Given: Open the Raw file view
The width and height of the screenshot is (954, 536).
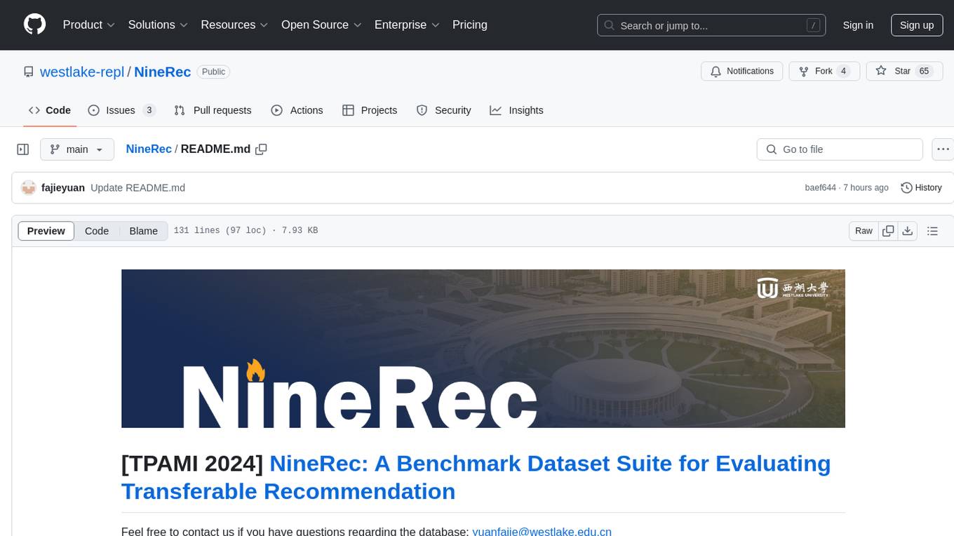Looking at the screenshot, I should pos(864,231).
